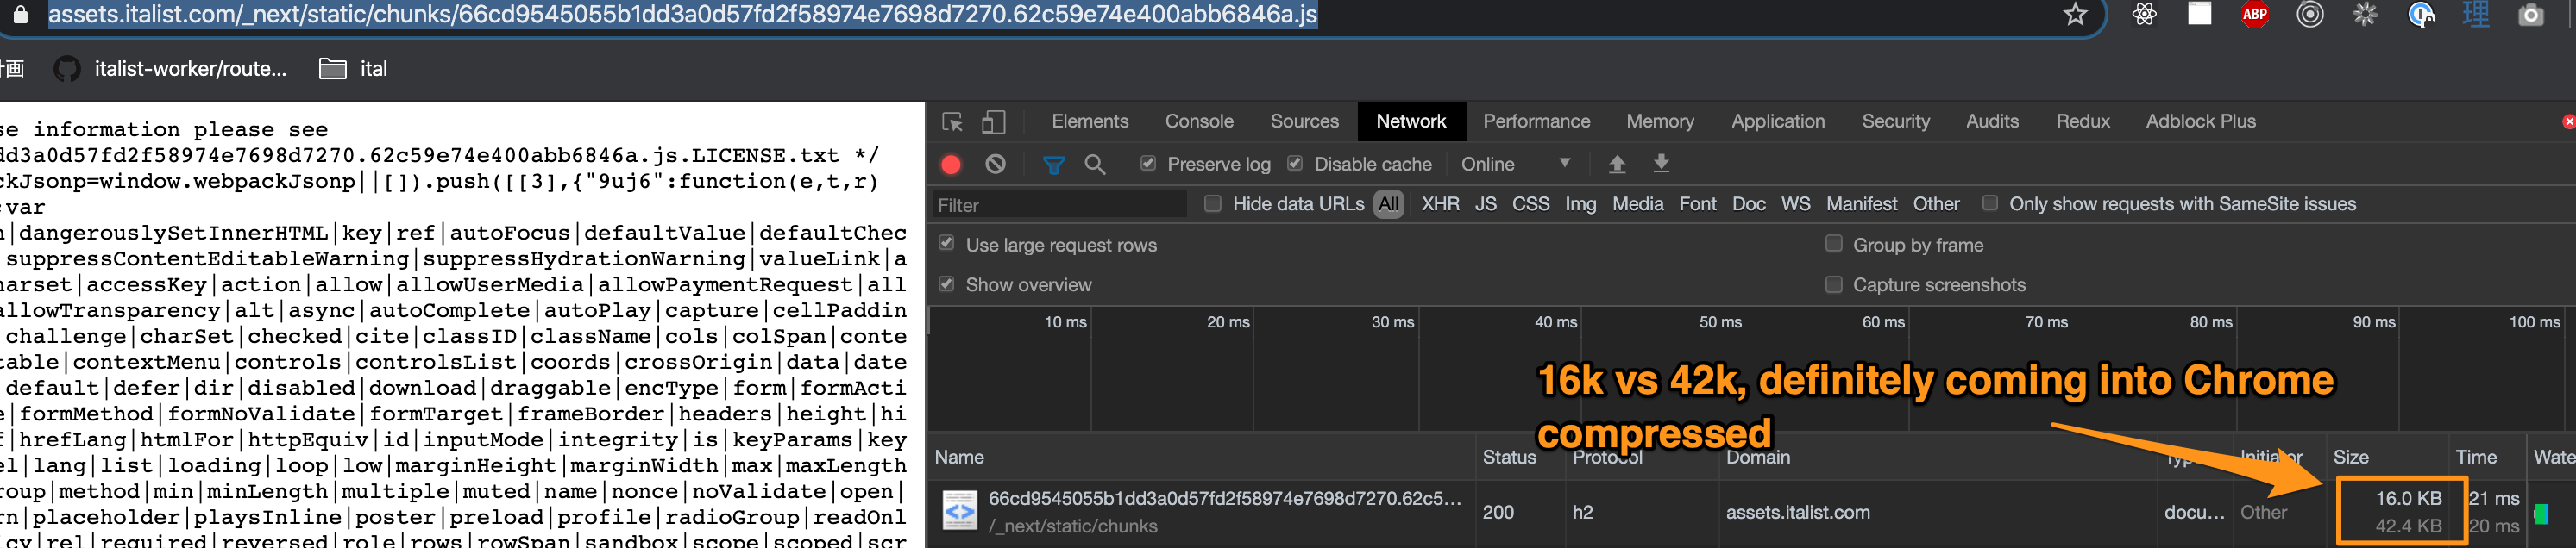This screenshot has height=548, width=2576.
Task: Sort requests by Domain column
Action: click(1937, 458)
